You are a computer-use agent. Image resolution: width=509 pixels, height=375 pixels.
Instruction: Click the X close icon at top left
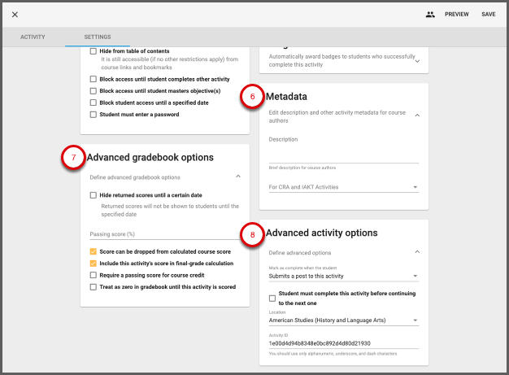15,15
